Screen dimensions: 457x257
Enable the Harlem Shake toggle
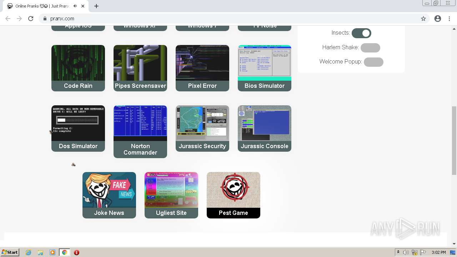click(370, 48)
